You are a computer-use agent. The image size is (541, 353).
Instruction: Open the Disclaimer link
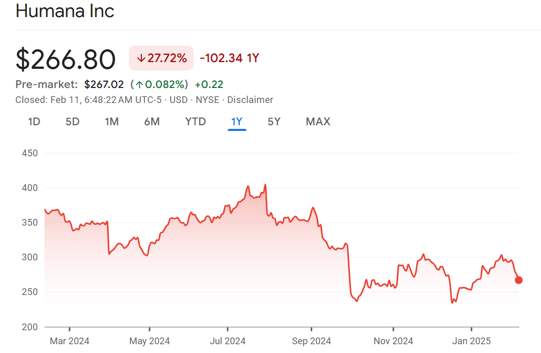coord(250,100)
